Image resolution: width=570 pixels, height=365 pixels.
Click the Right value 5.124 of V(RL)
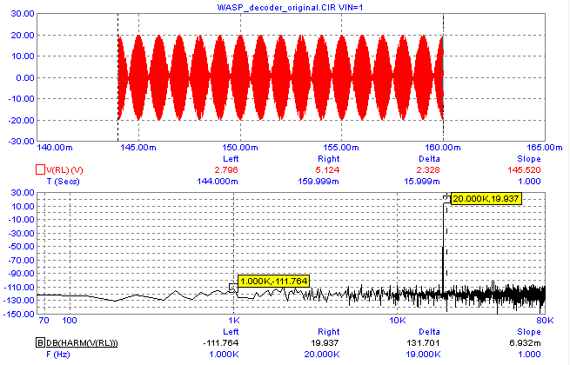(327, 170)
